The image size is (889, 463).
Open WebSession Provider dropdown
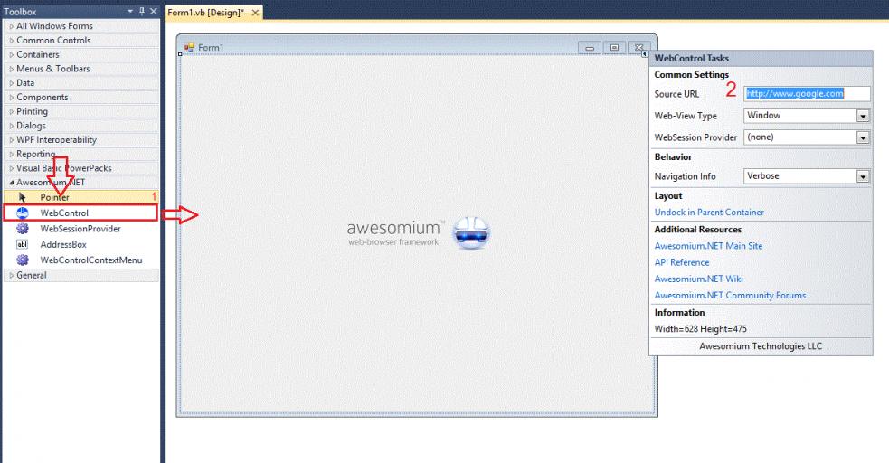coord(863,137)
